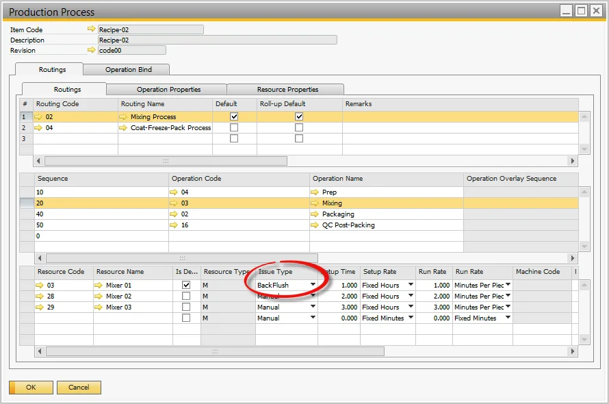609x404 pixels.
Task: Click horizontal scrollbar thumb of routings grid
Action: pos(166,161)
